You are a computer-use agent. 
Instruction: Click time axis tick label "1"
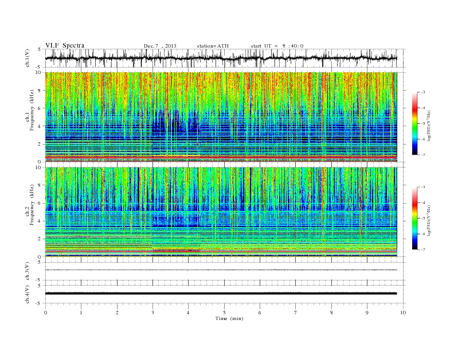(81, 313)
